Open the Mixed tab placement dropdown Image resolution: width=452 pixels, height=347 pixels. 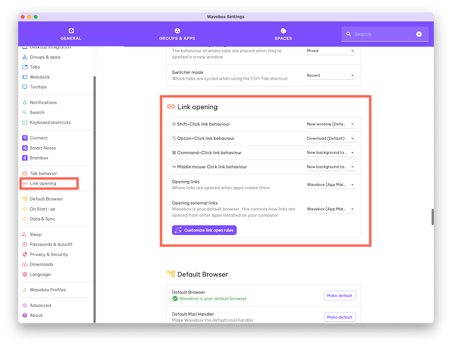[x=331, y=51]
